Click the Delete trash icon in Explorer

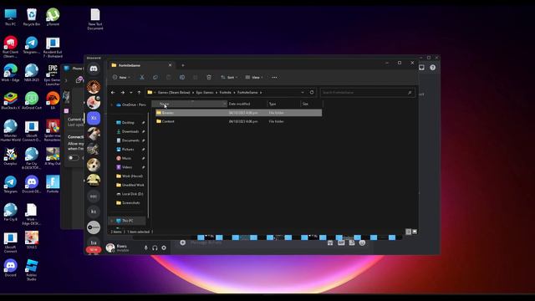click(209, 78)
